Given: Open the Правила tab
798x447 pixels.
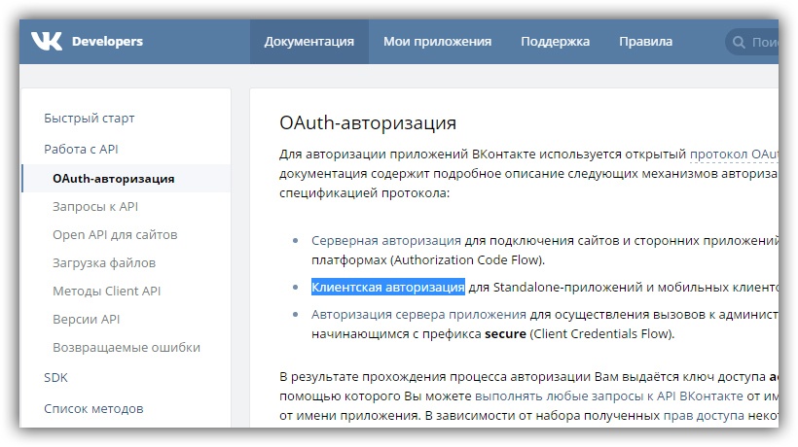Looking at the screenshot, I should click(x=645, y=42).
